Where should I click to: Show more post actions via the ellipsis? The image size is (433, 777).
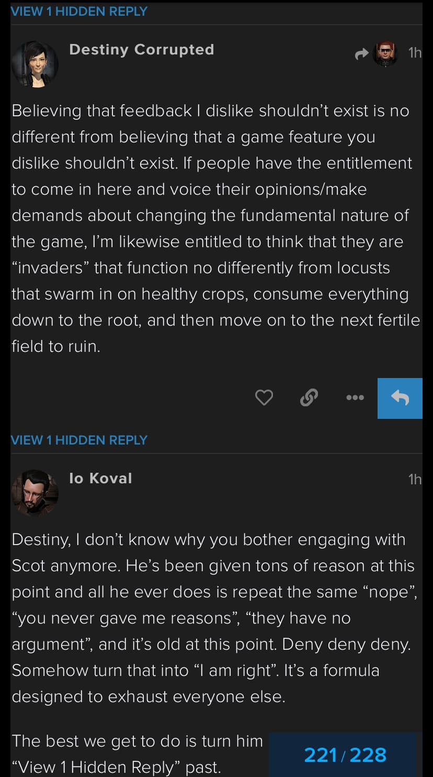[x=355, y=398]
